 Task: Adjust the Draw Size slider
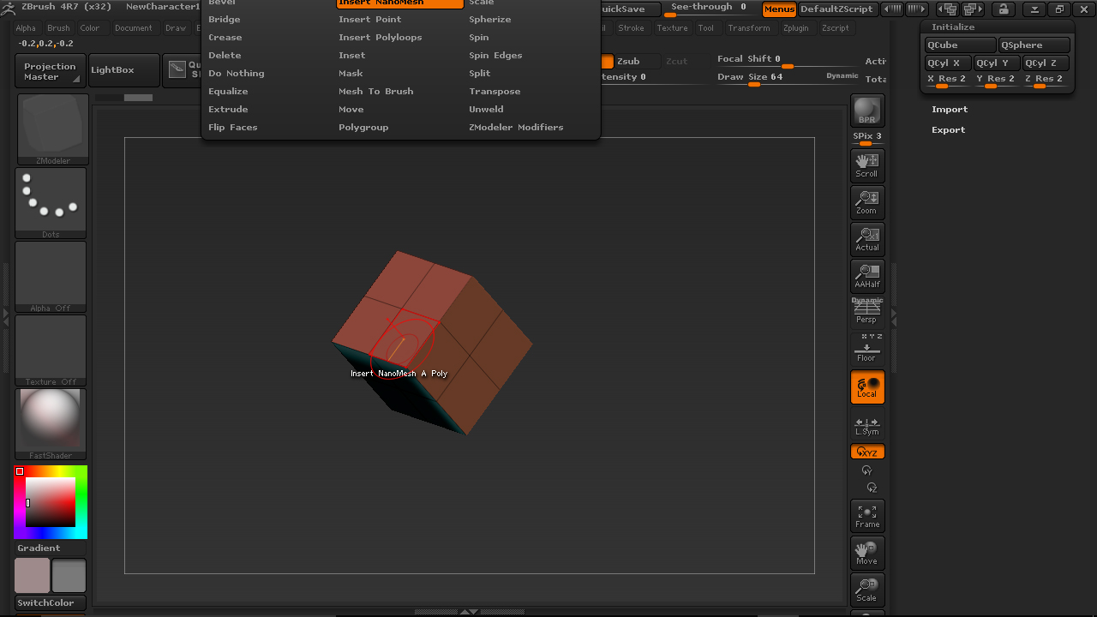click(788, 77)
